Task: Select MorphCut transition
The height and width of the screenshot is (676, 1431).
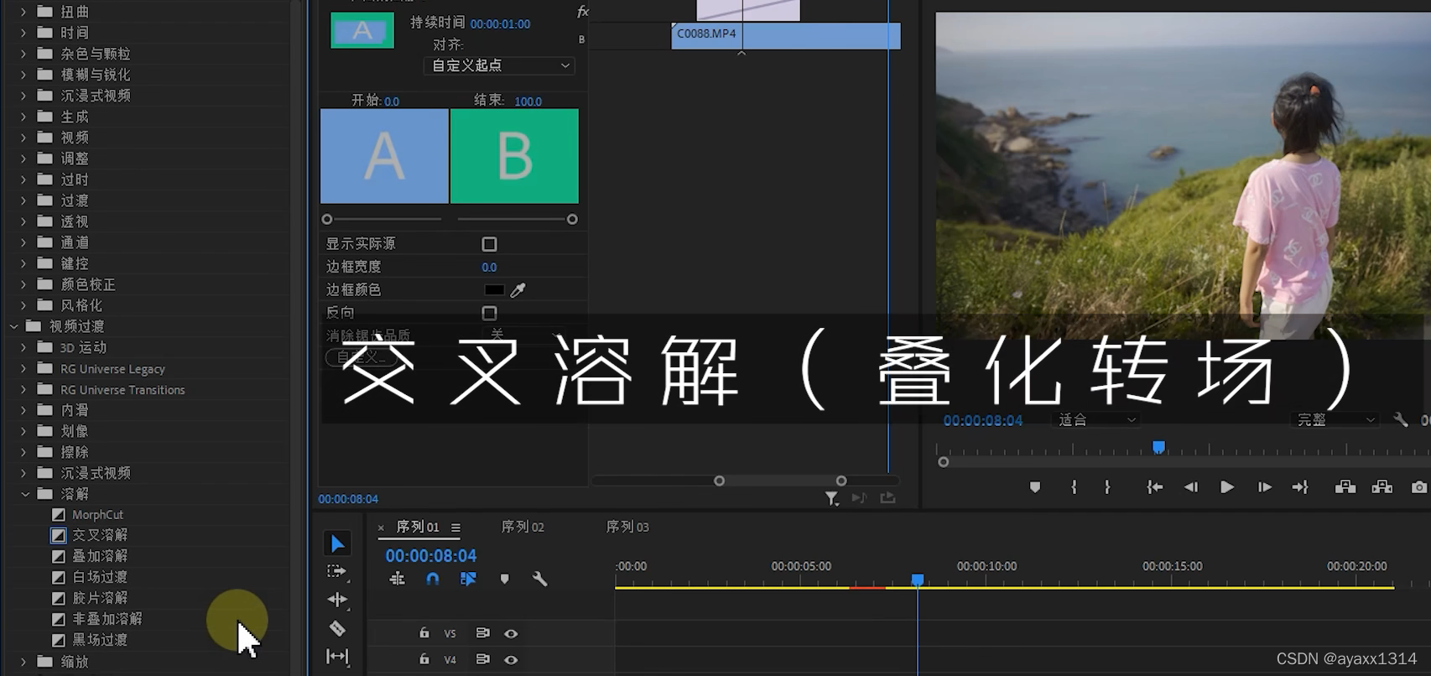Action: point(97,514)
